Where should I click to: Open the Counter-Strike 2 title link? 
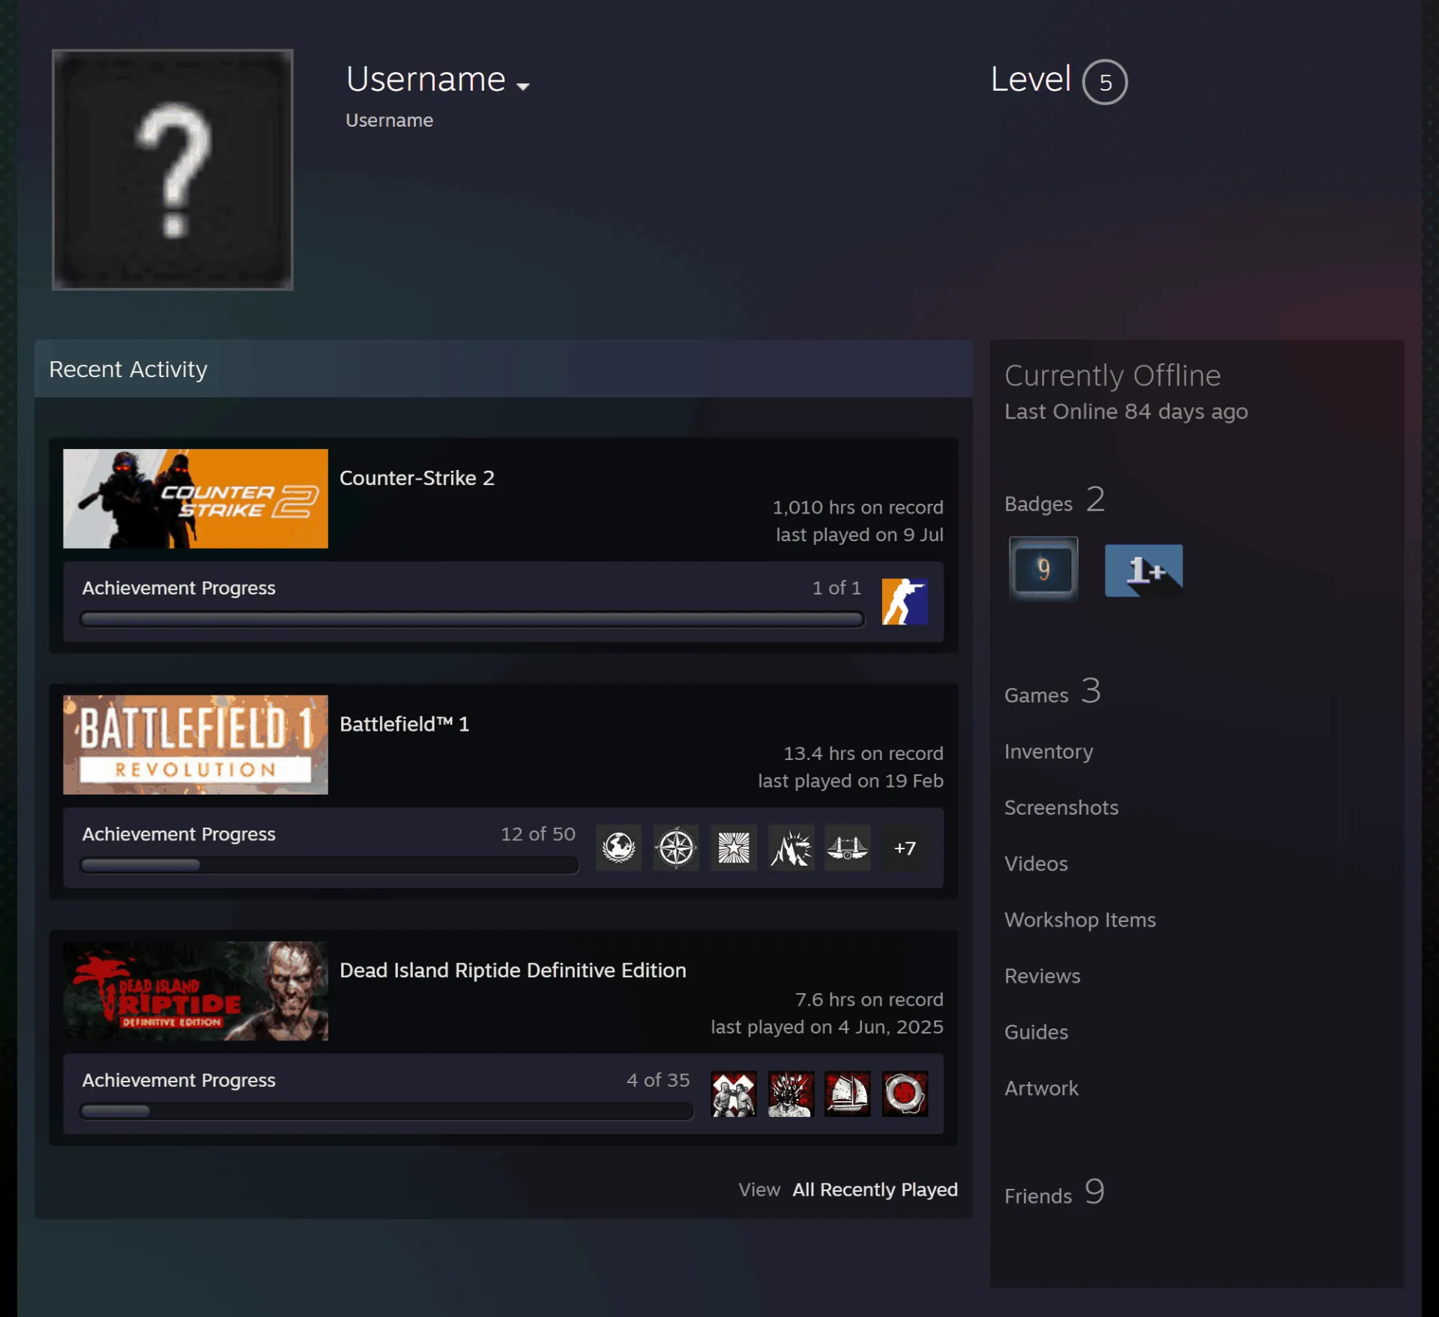coord(417,477)
